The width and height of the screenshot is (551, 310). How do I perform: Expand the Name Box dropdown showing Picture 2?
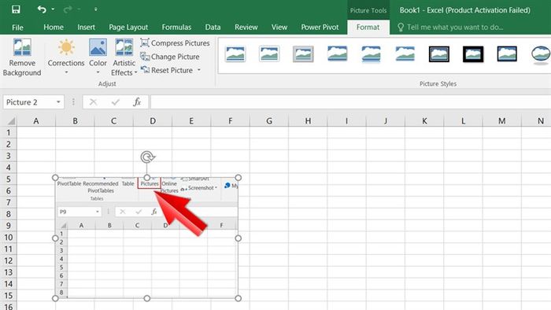(x=58, y=102)
